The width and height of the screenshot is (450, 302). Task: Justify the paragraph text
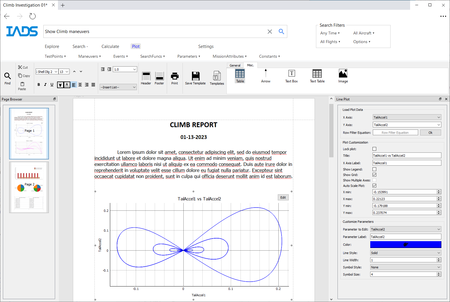pos(93,85)
